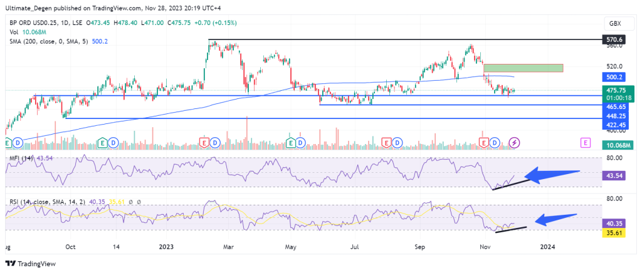
Task: Click the Mar label on the time axis
Action: (228, 247)
